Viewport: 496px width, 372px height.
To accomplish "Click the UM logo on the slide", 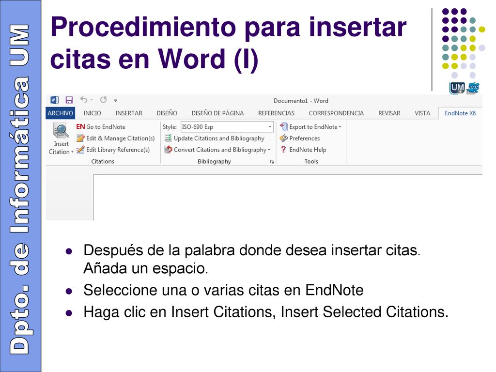I will click(457, 88).
